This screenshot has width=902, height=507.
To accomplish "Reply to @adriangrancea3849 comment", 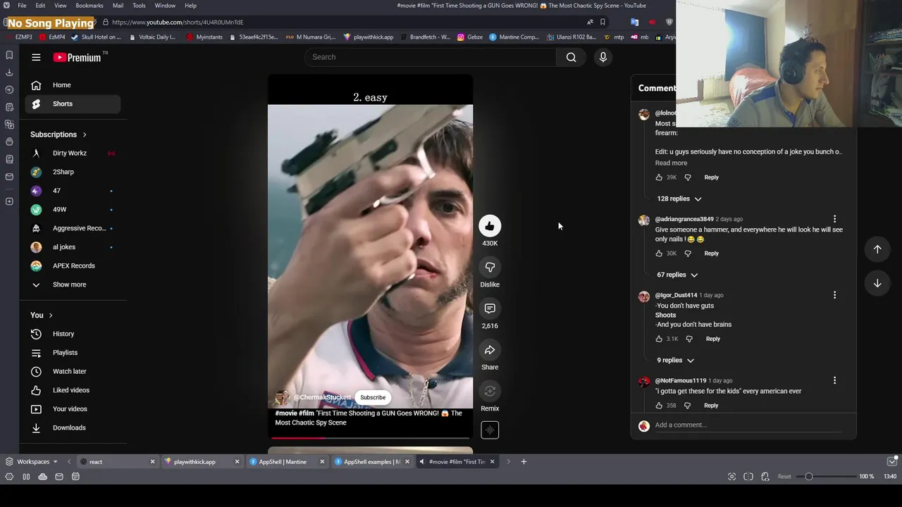I will pos(711,254).
